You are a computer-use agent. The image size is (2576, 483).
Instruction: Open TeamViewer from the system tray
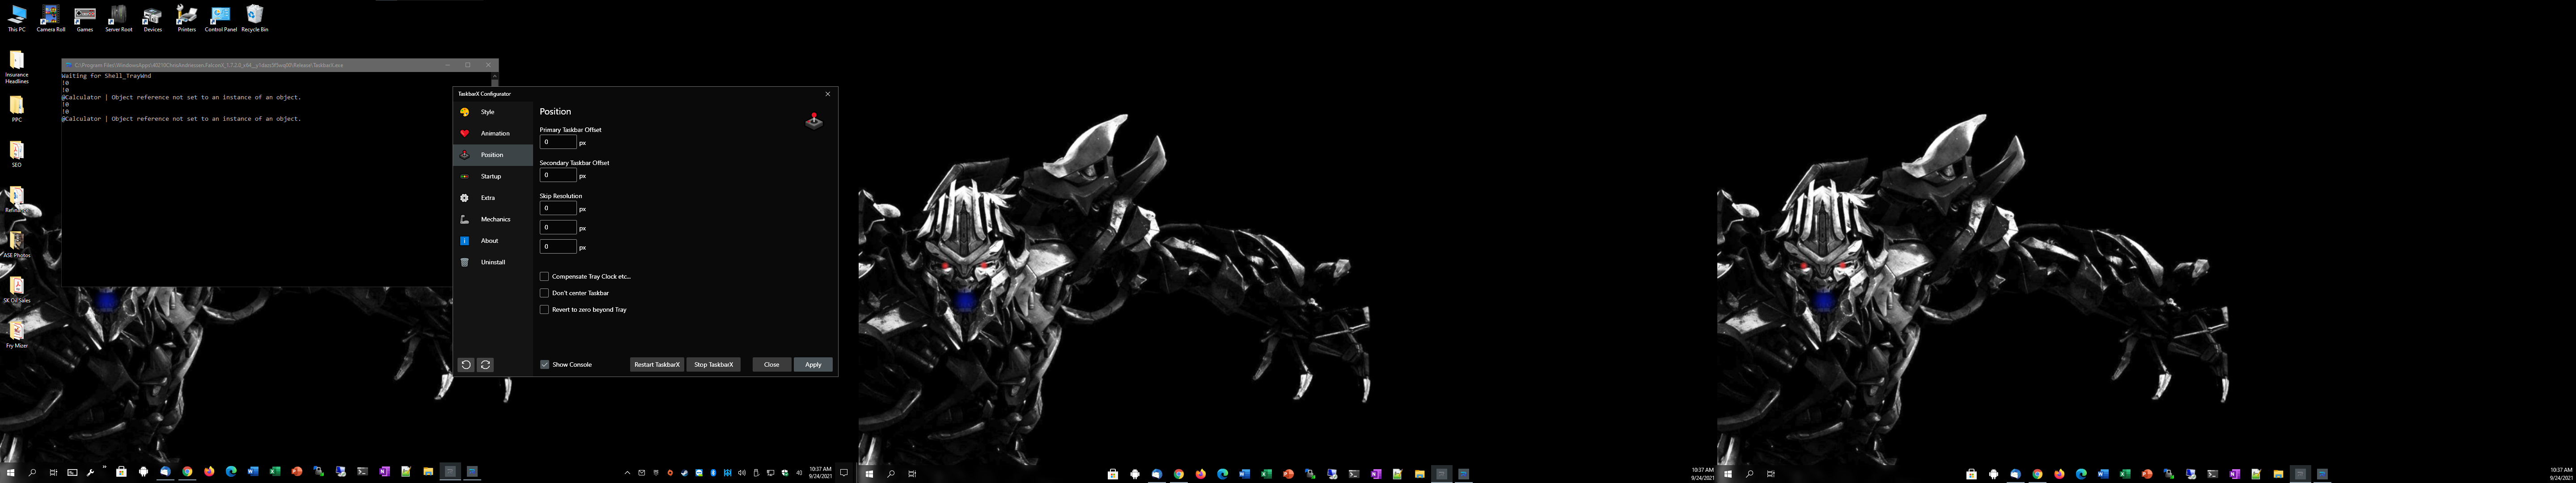[699, 474]
